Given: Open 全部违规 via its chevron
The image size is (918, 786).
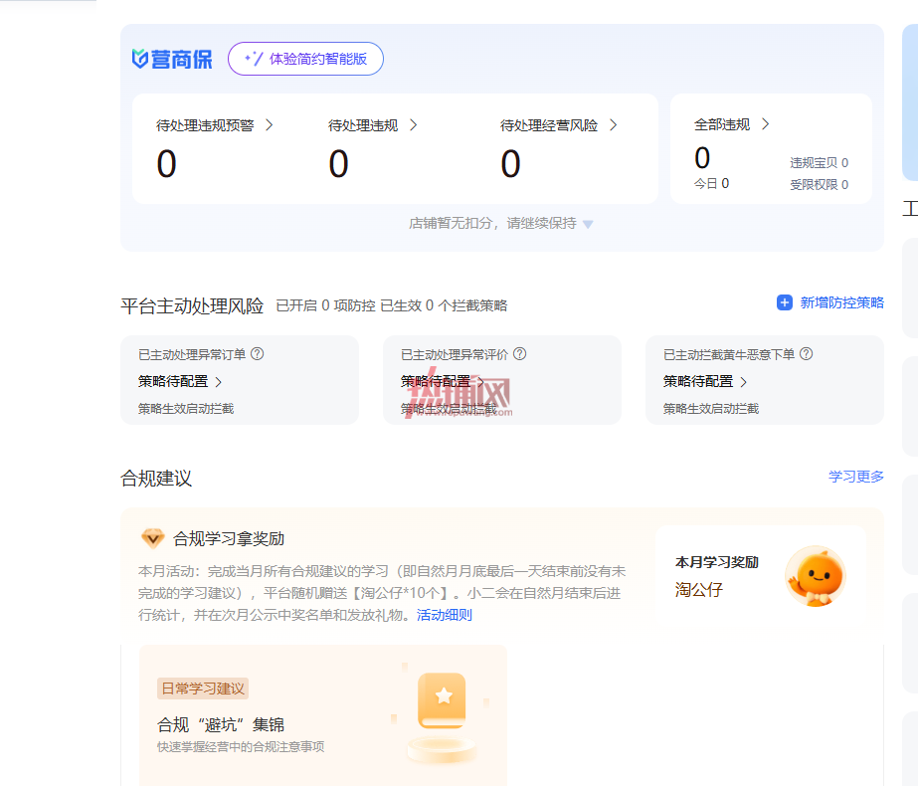Looking at the screenshot, I should [765, 124].
